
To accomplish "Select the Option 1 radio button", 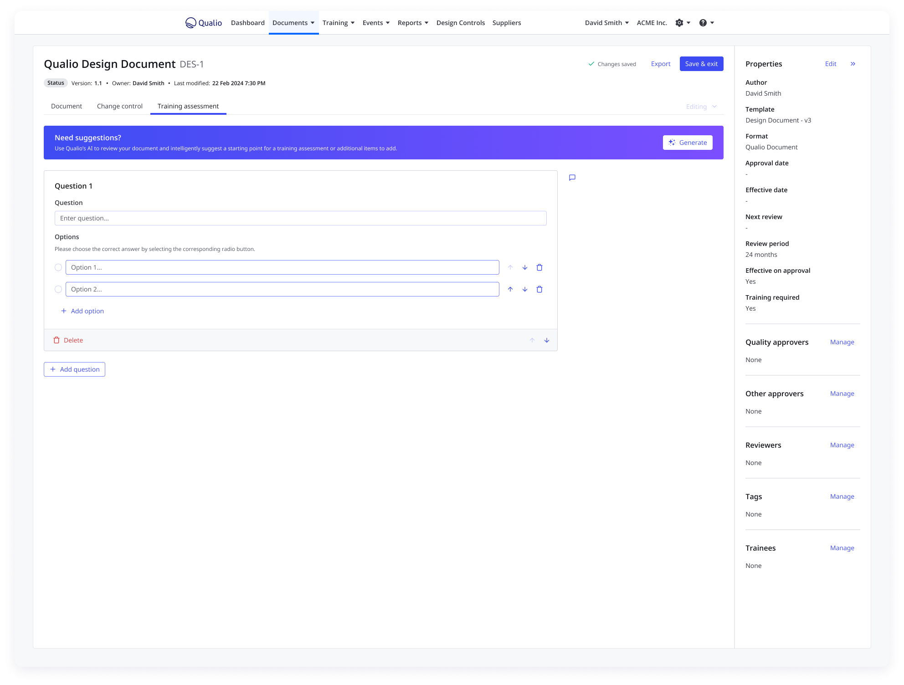I will coord(57,267).
